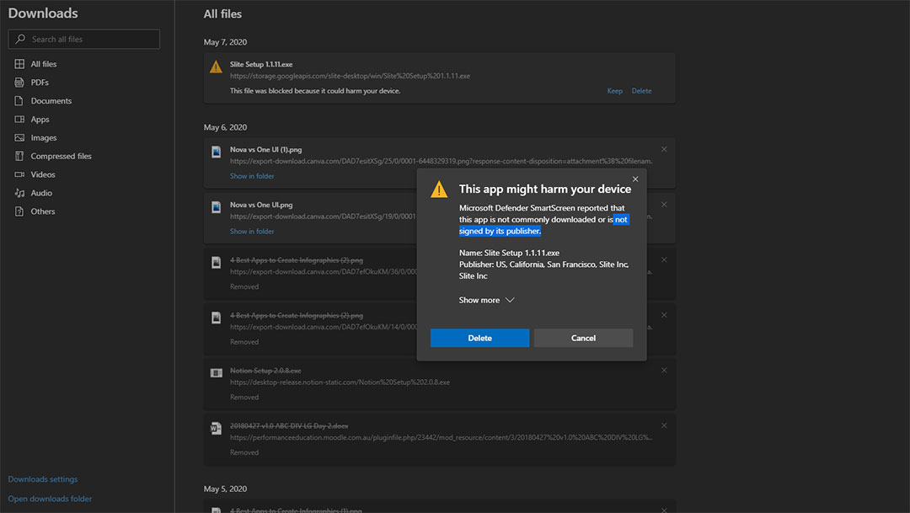Viewport: 910px width, 513px height.
Task: Click the Search all files field
Action: click(x=83, y=39)
